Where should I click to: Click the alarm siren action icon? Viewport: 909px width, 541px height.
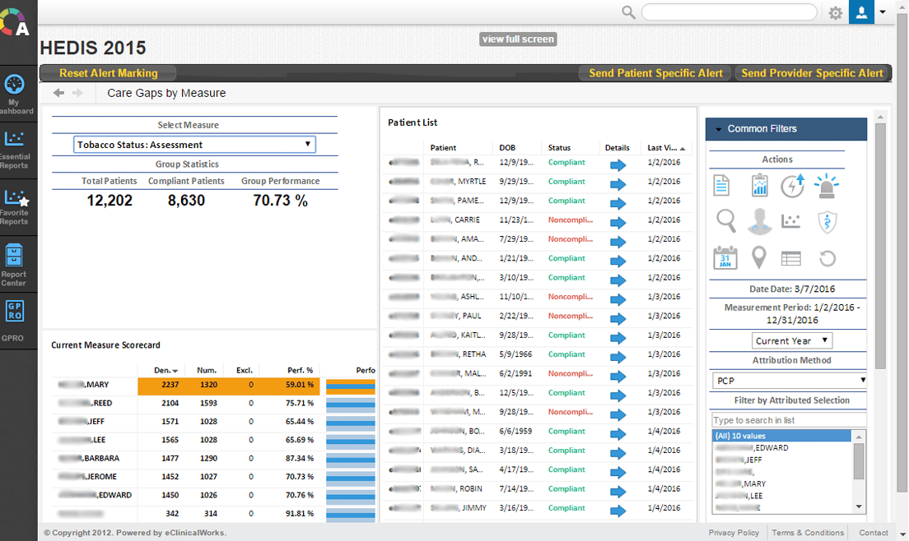[827, 186]
